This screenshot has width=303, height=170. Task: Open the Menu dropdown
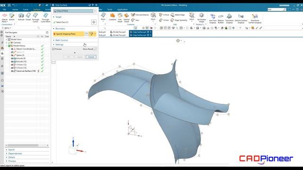point(7,28)
